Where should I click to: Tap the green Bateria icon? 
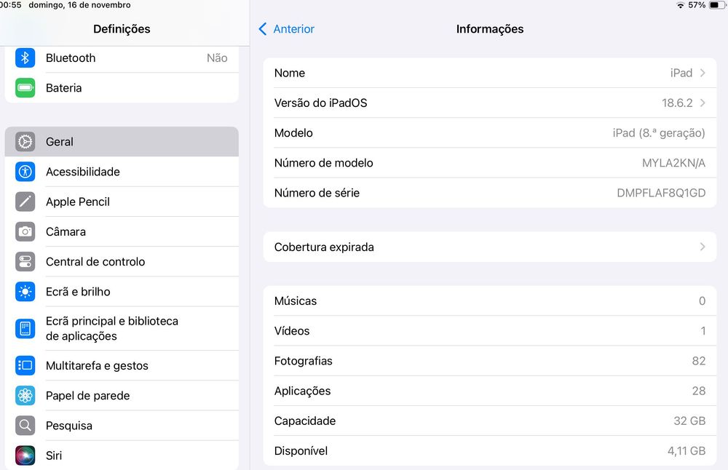click(x=25, y=88)
